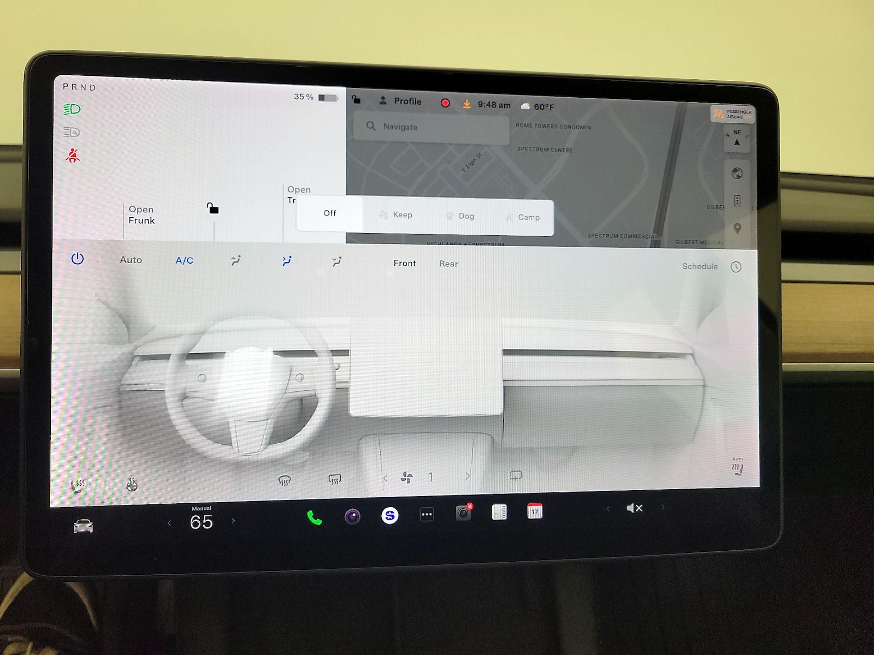The height and width of the screenshot is (655, 874).
Task: Open the dashcam camera app
Action: 463,513
